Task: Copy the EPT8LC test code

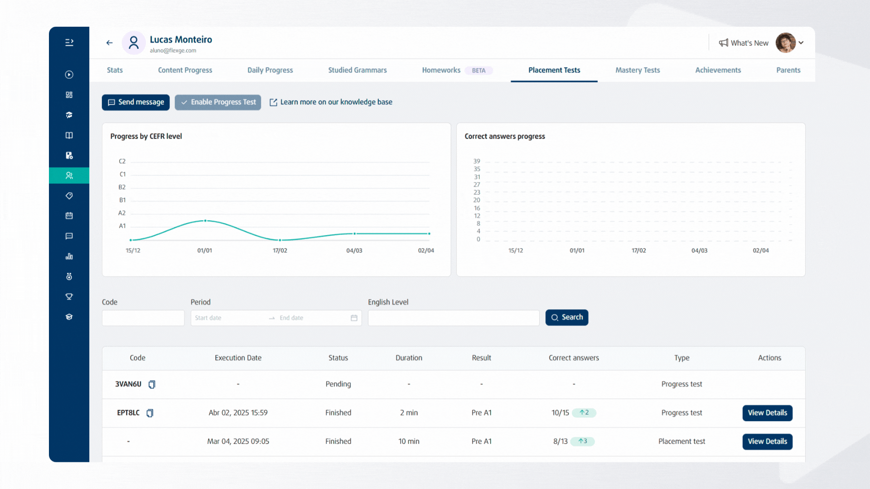Action: pos(150,413)
